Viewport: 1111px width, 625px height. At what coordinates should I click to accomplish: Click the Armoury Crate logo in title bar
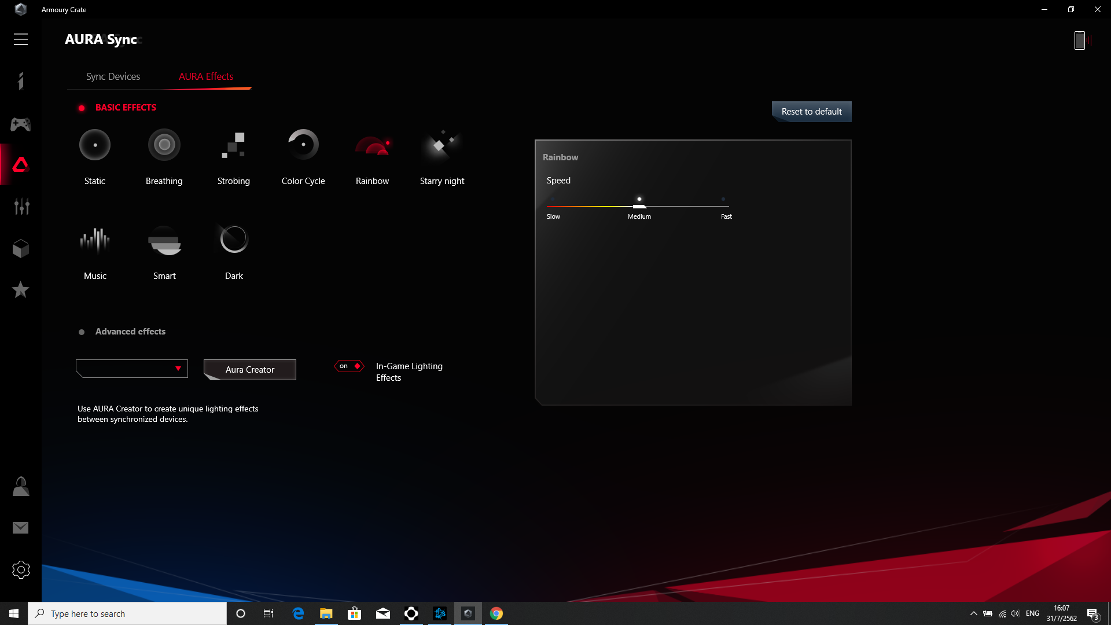(21, 9)
